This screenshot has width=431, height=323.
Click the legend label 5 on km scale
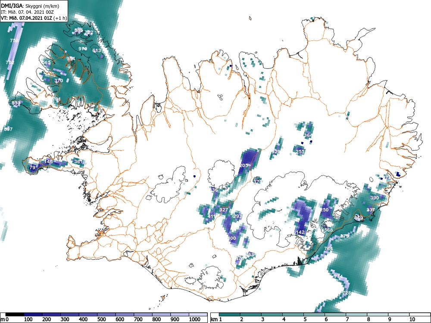pos(305,319)
